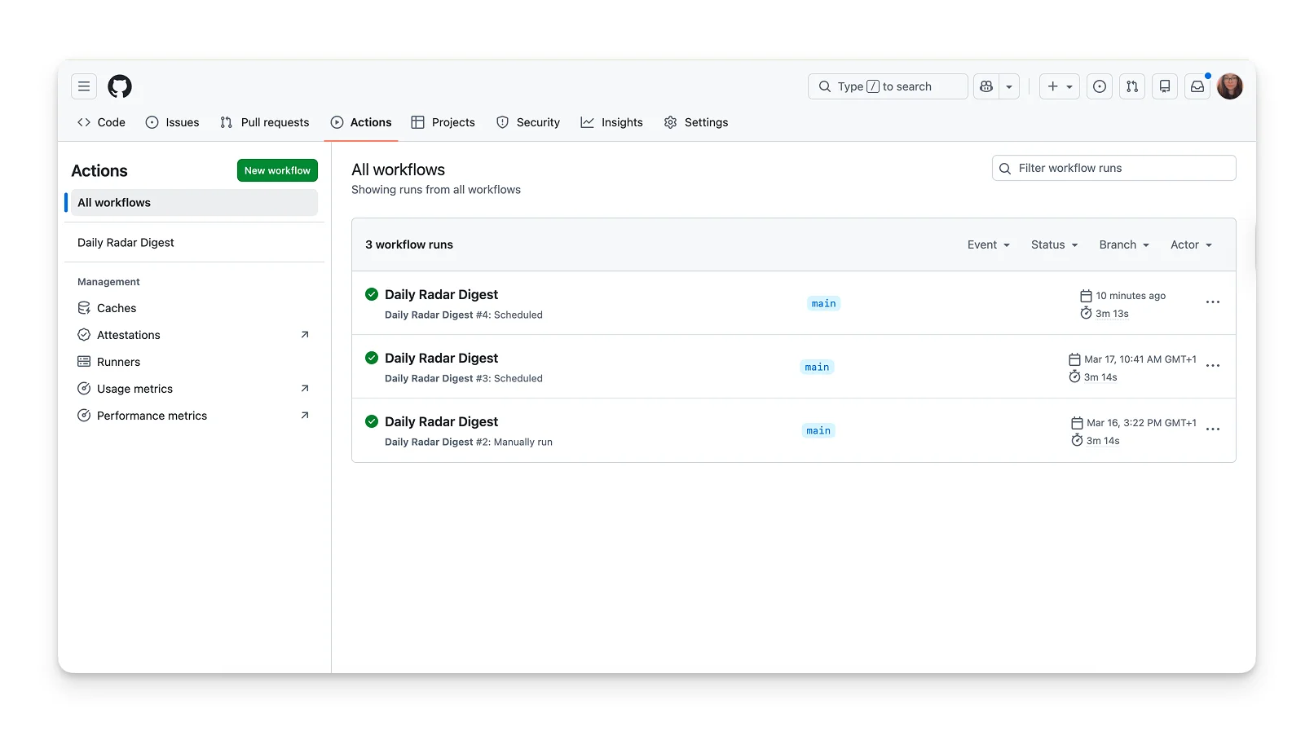Screen dimensions: 1314x731
Task: Open the user profile avatar menu
Action: pos(1230,86)
